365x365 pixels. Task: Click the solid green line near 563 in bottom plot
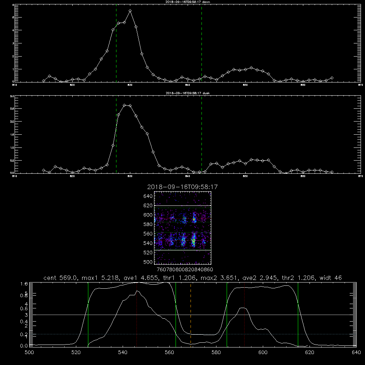(x=176, y=314)
